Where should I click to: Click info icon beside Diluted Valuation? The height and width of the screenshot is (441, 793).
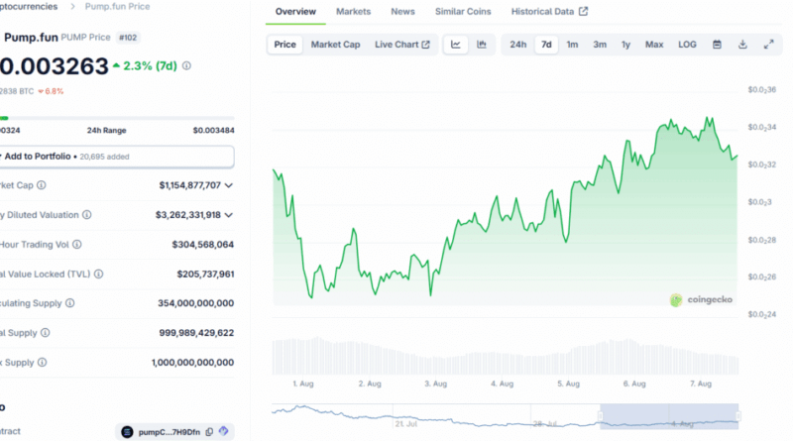pyautogui.click(x=87, y=215)
